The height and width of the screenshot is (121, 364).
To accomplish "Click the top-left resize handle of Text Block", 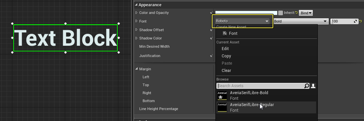I will coord(12,24).
